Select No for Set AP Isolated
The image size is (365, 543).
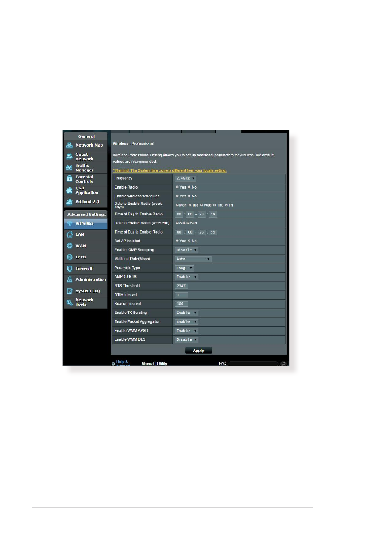tap(189, 241)
